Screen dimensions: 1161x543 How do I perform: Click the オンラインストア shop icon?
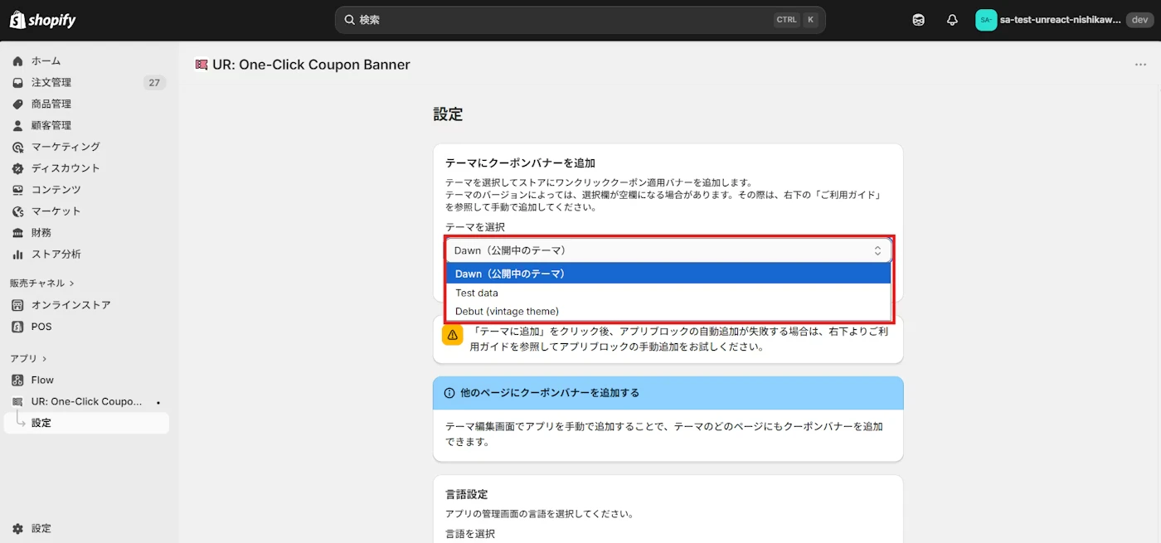pos(17,305)
